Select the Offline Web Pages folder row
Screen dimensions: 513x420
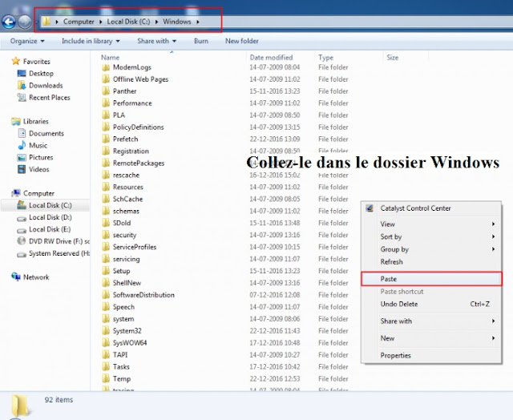225,79
